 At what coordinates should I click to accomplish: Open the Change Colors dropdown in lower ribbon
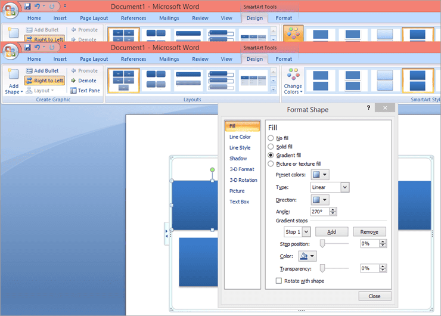(x=293, y=81)
